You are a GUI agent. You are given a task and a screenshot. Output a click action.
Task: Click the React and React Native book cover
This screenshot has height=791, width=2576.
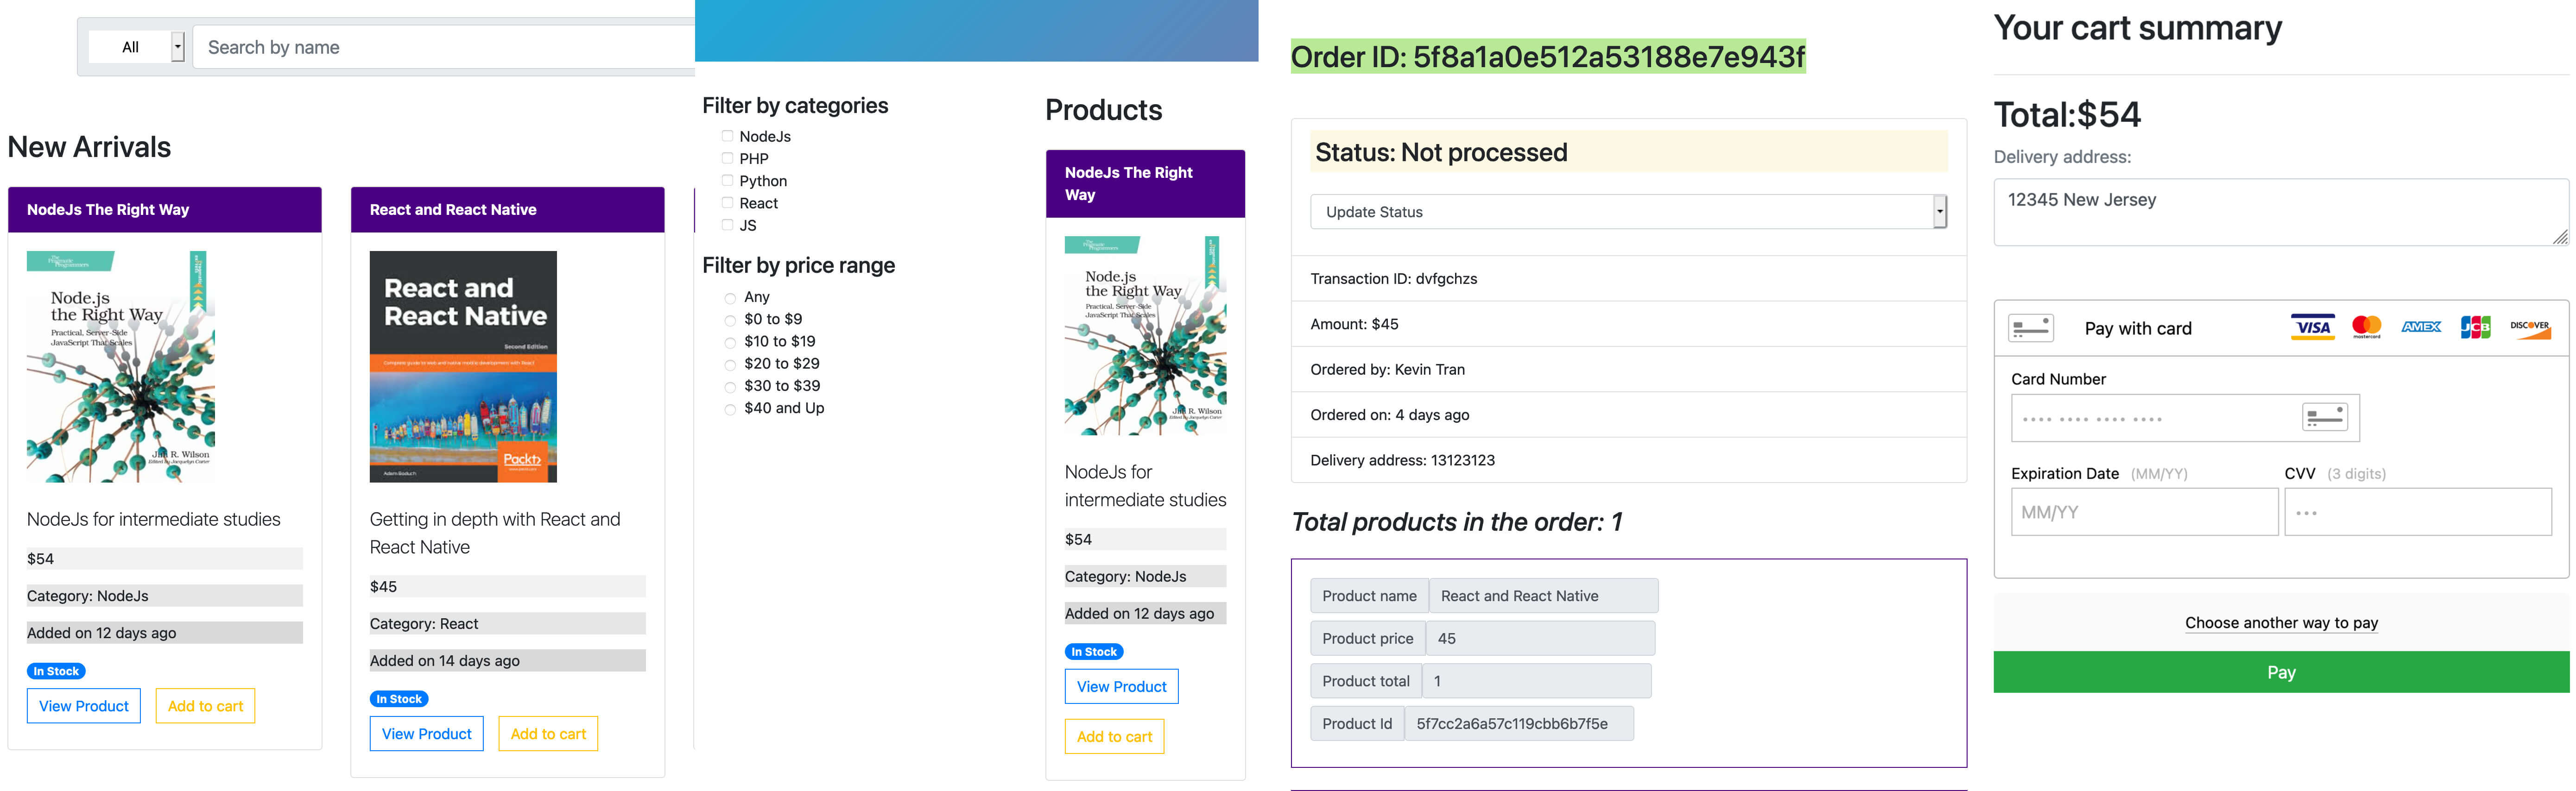[x=463, y=366]
